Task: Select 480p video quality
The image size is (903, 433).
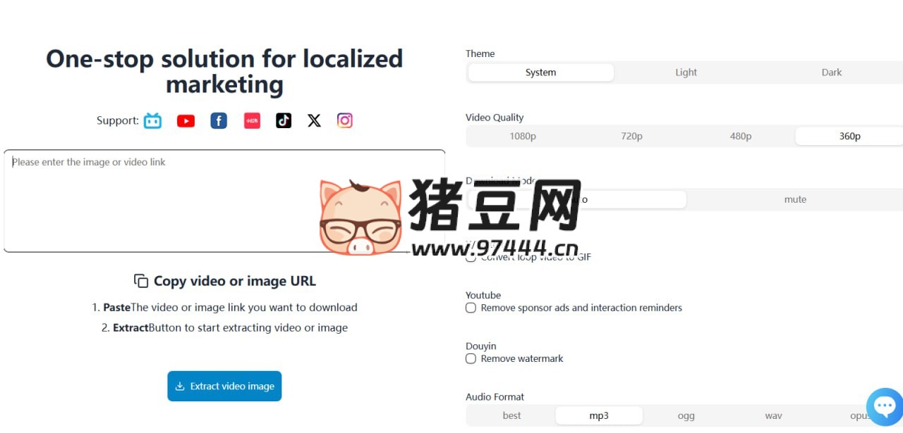Action: click(x=740, y=137)
